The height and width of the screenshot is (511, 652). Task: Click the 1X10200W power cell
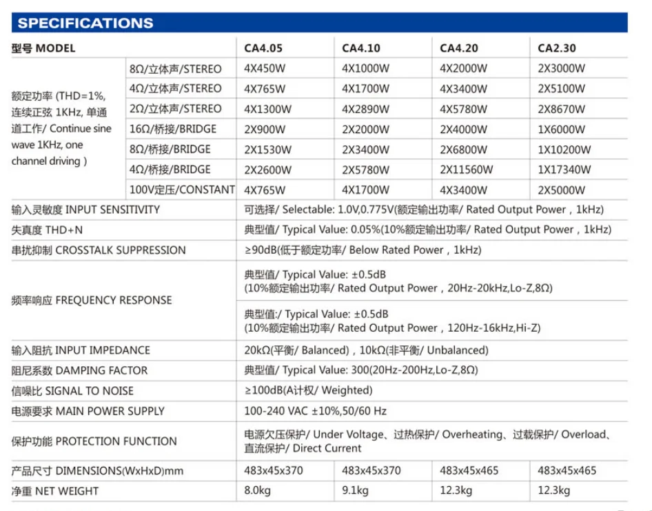564,150
